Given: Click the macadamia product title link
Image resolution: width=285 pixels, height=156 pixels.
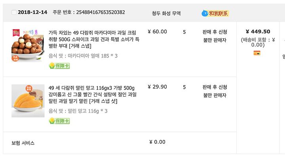Looking at the screenshot, I should pyautogui.click(x=94, y=39).
